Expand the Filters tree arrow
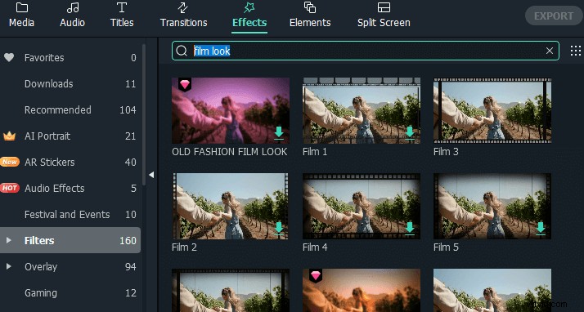 tap(8, 241)
